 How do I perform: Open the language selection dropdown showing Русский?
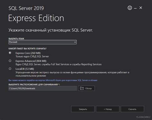[x=43, y=42]
